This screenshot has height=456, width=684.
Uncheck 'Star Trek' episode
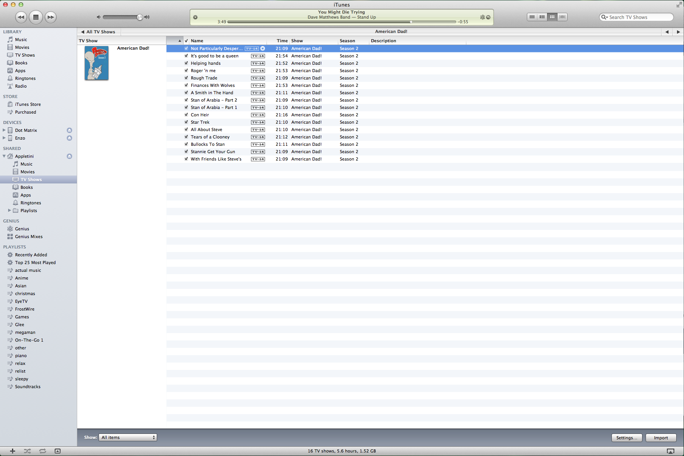pyautogui.click(x=186, y=122)
